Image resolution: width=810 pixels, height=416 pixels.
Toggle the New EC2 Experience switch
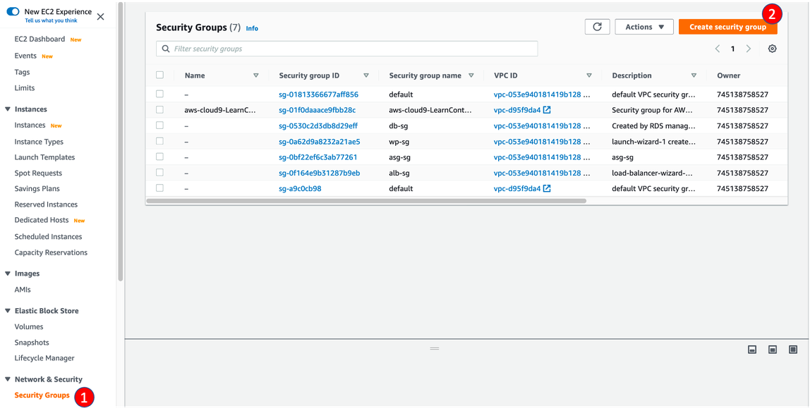pos(13,12)
